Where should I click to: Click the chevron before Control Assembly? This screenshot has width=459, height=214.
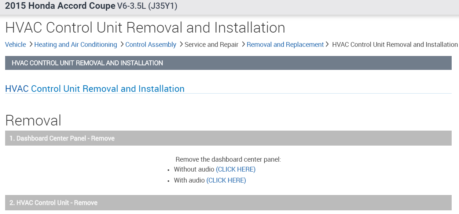click(x=122, y=44)
